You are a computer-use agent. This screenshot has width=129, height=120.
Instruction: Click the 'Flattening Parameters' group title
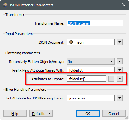click(x=23, y=53)
